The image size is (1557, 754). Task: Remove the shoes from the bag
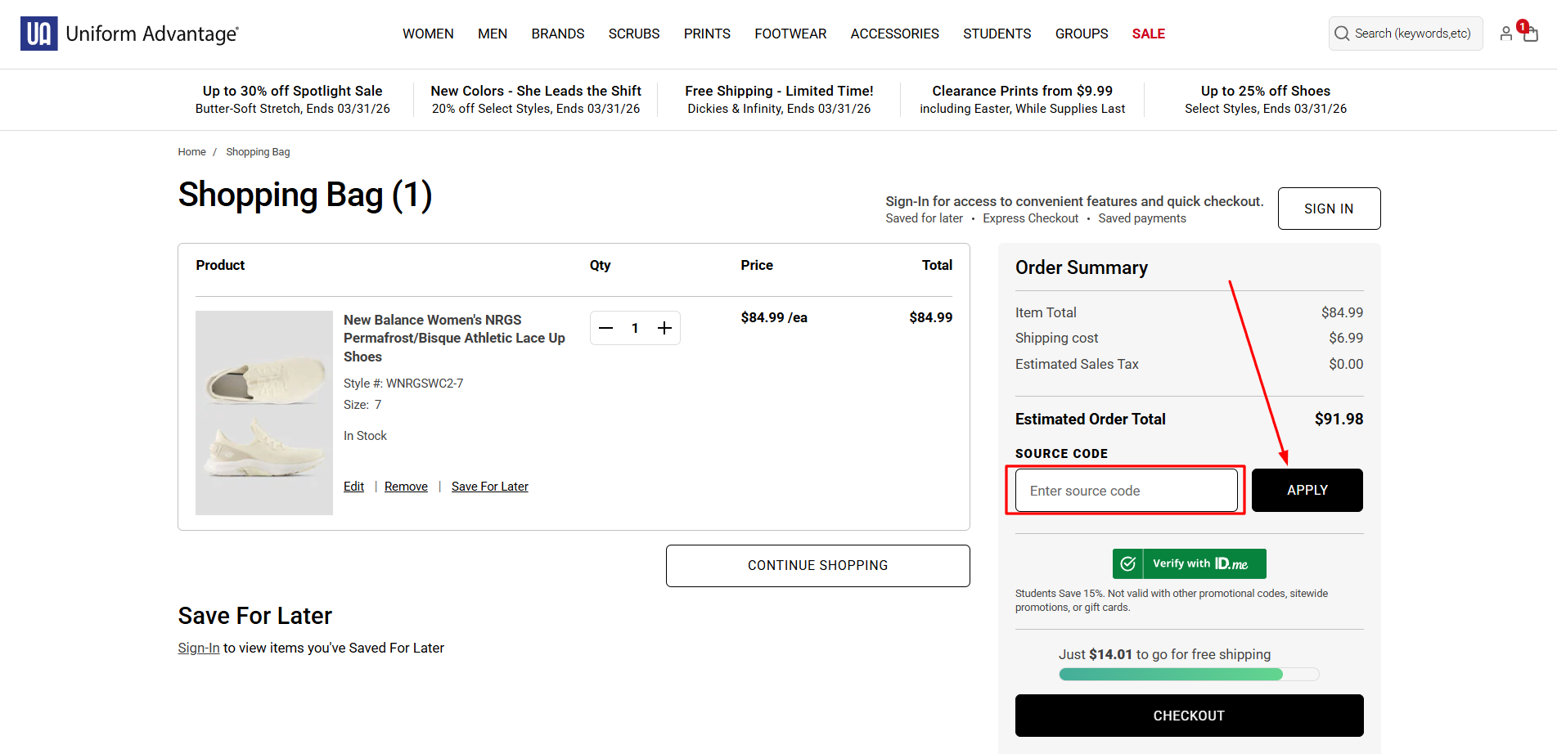tap(406, 487)
